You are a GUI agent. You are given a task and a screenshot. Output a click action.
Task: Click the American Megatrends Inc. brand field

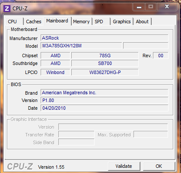[x=104, y=93]
